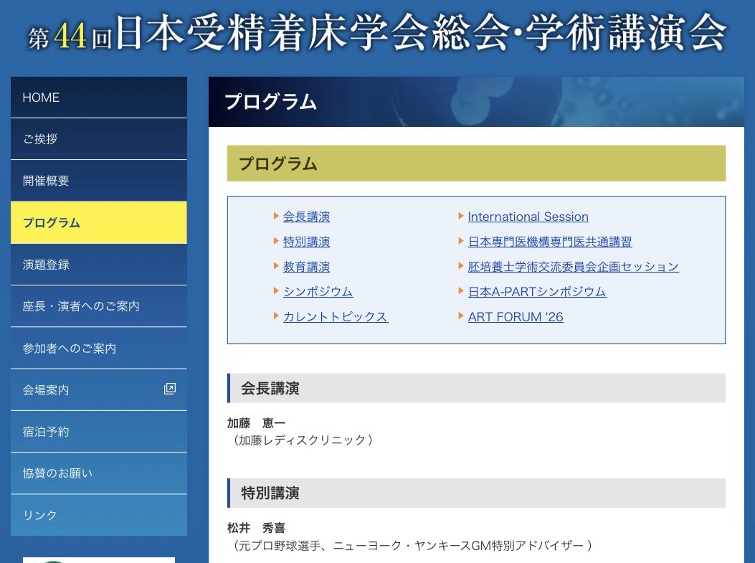Screen dimensions: 755x563
Task: Jump to 特別講演 section link
Action: (306, 242)
